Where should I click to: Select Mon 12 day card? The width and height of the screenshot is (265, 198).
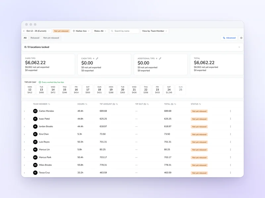pos(30,90)
